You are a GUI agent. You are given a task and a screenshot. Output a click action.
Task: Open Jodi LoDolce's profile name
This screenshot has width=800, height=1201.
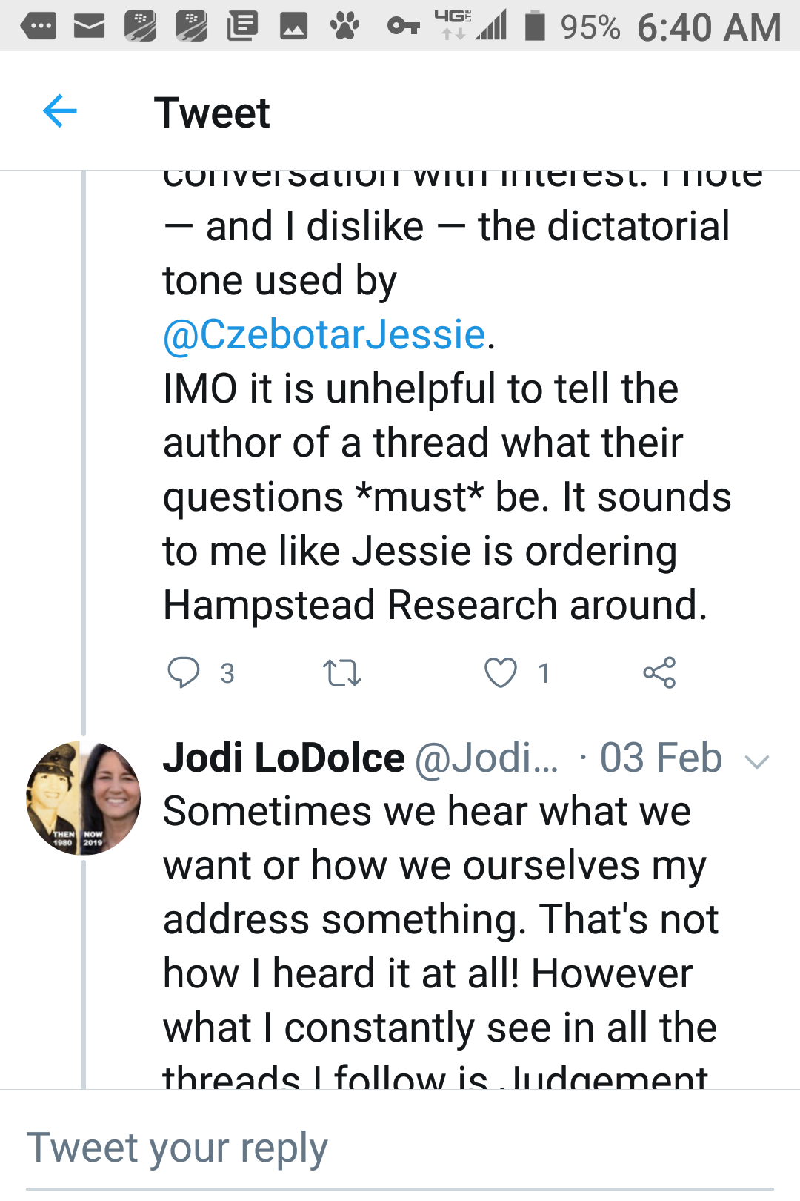point(284,758)
